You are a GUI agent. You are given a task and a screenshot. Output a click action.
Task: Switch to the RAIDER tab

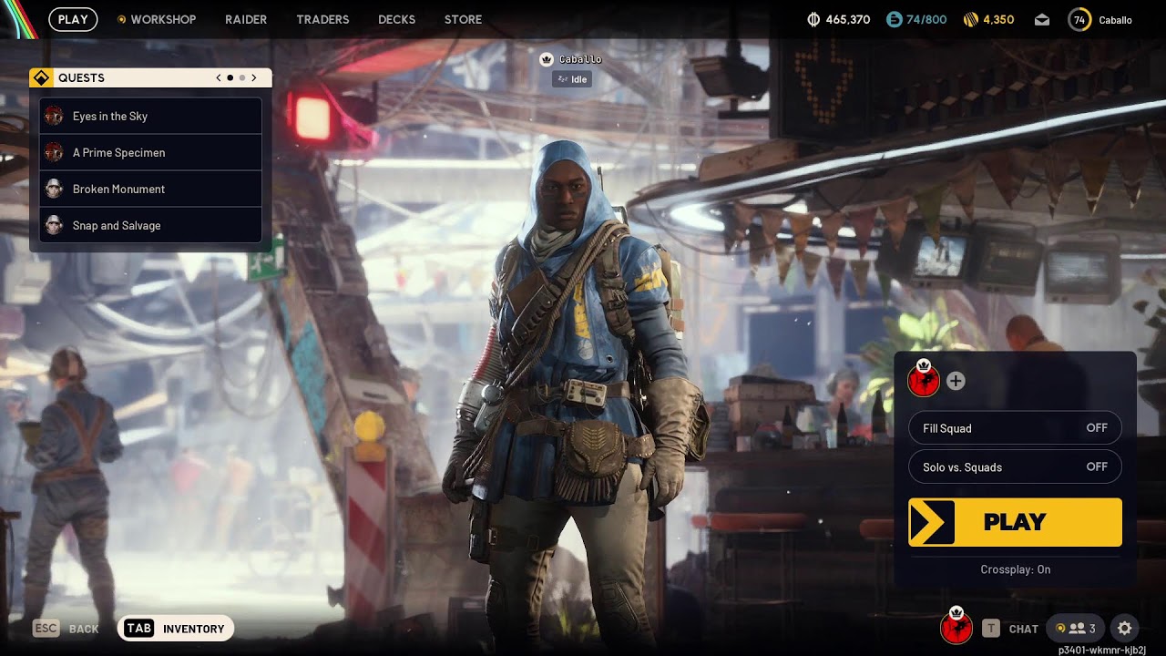tap(246, 19)
